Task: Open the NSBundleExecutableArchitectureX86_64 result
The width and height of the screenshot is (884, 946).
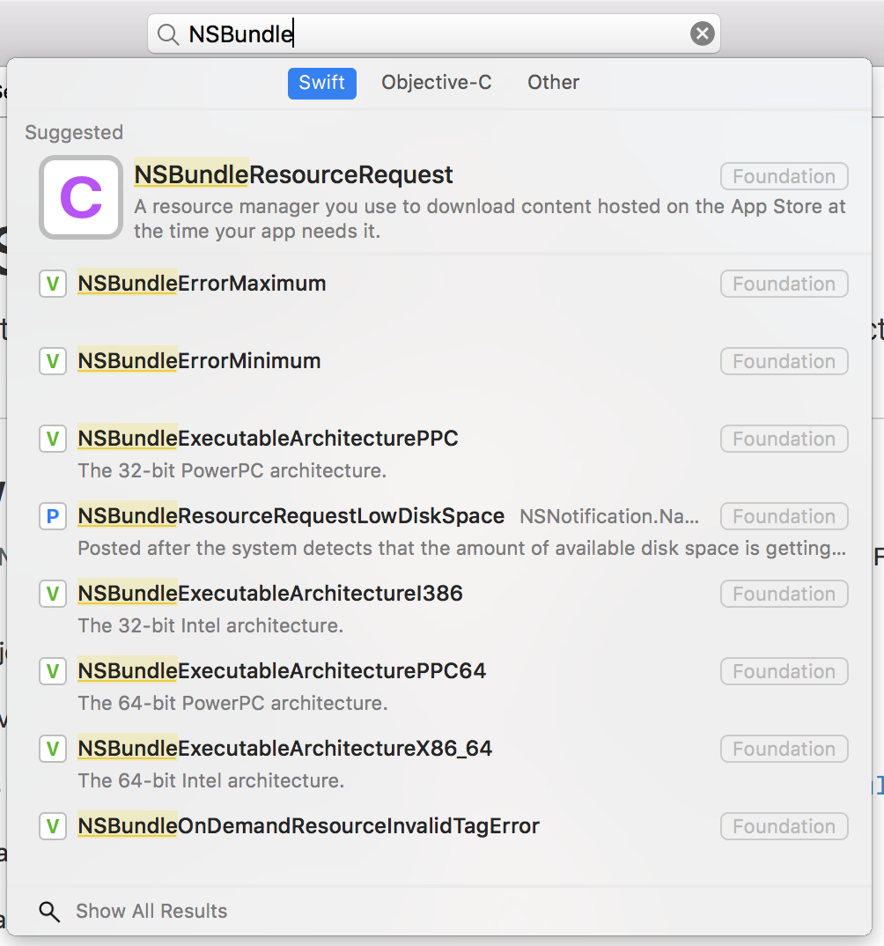Action: pos(440,763)
